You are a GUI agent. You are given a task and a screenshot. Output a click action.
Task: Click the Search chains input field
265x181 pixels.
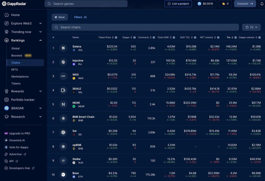tap(145, 27)
